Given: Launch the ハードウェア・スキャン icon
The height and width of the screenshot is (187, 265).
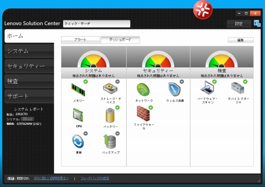Looking at the screenshot, I should (207, 88).
